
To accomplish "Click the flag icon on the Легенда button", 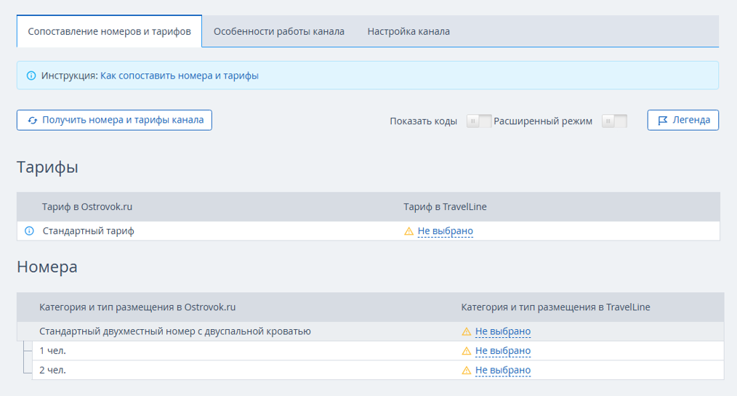I will (x=662, y=121).
